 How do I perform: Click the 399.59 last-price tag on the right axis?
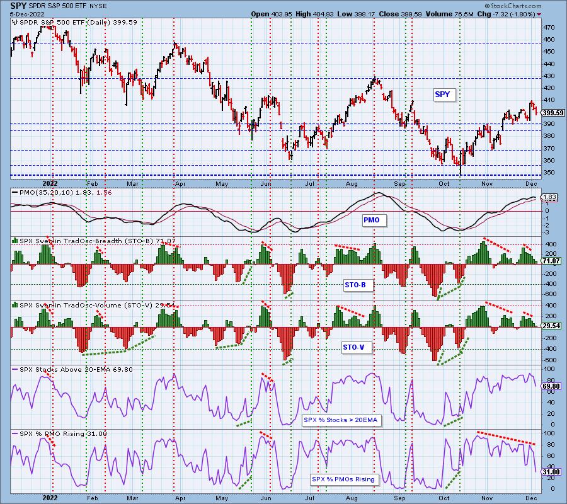pyautogui.click(x=553, y=113)
